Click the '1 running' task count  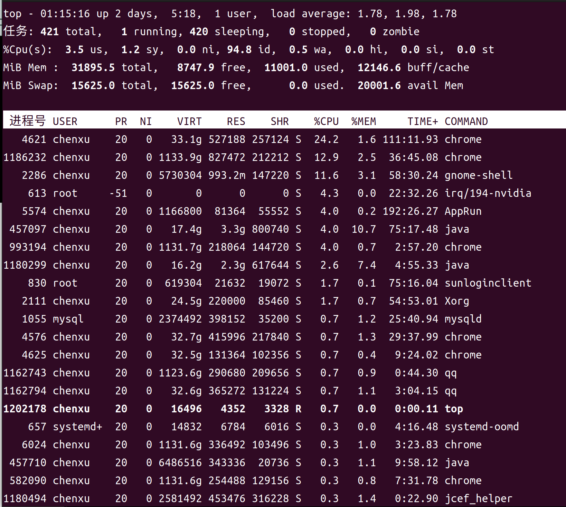[x=149, y=31]
